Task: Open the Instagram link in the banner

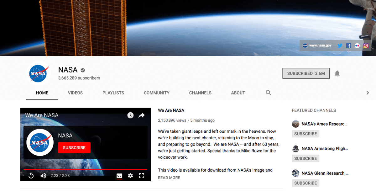Action: tap(366, 45)
